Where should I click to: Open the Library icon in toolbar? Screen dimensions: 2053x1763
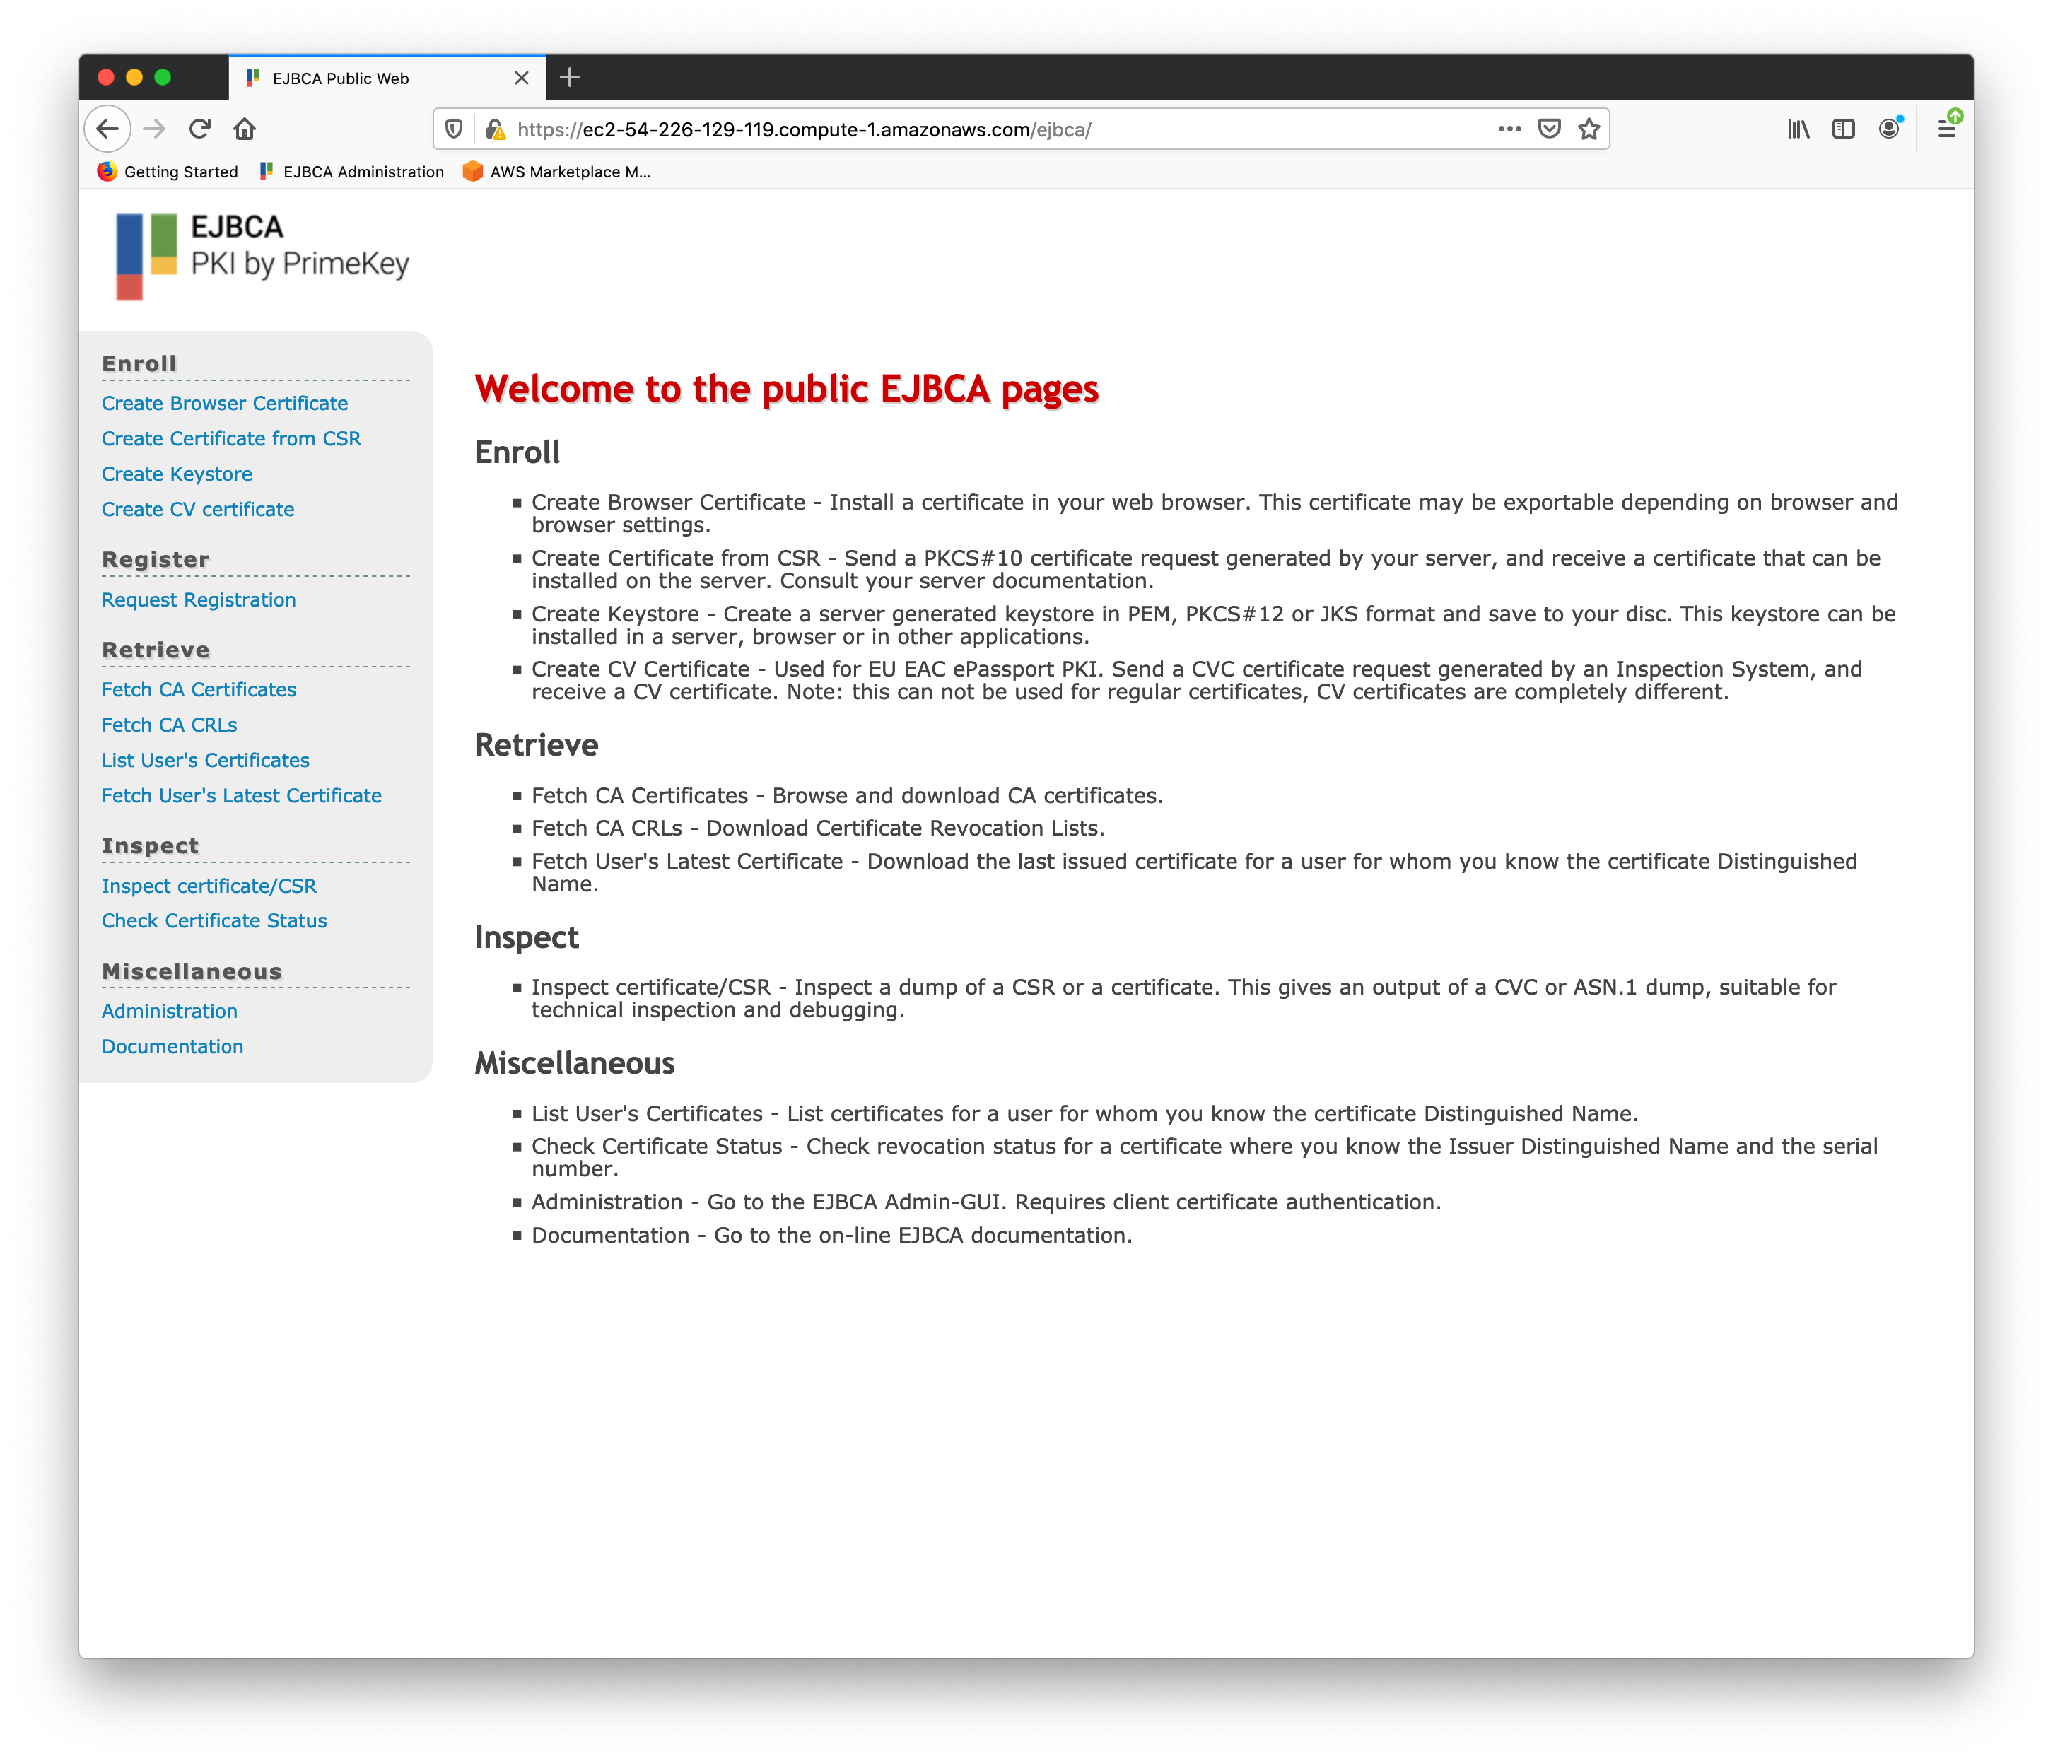click(x=1798, y=129)
